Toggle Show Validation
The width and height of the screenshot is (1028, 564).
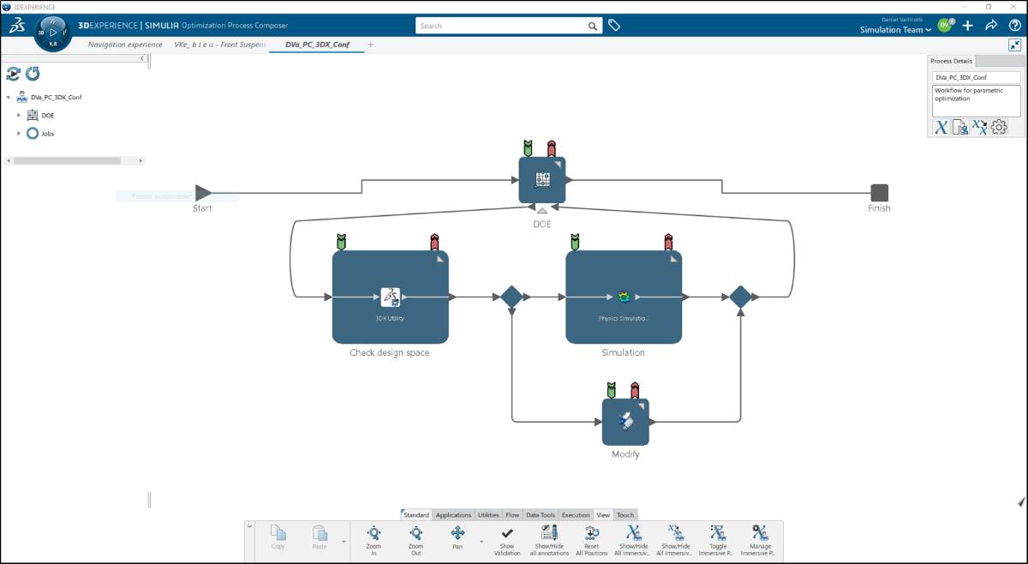coord(507,540)
